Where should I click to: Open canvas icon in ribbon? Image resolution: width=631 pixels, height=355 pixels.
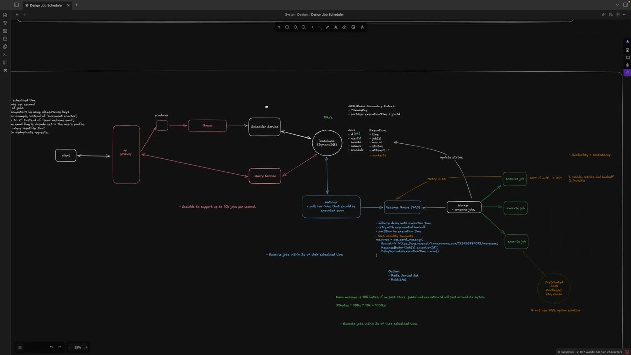pos(5,31)
